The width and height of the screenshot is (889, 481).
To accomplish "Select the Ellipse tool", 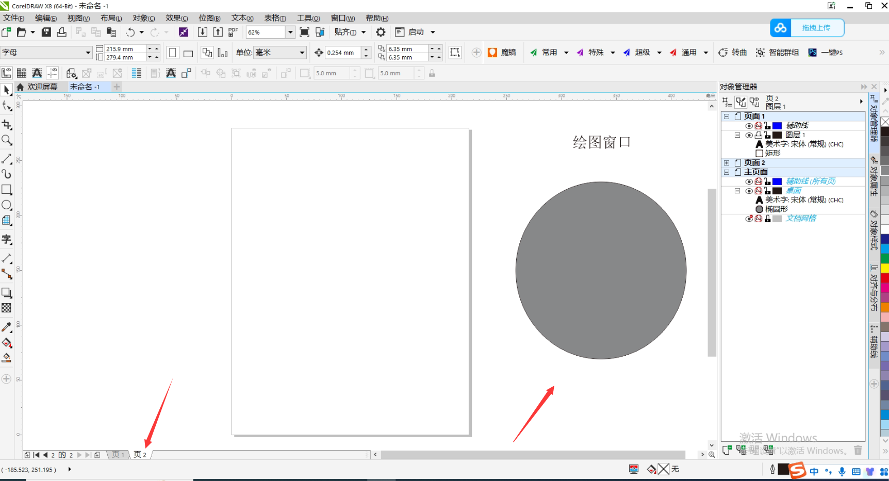I will coord(7,205).
